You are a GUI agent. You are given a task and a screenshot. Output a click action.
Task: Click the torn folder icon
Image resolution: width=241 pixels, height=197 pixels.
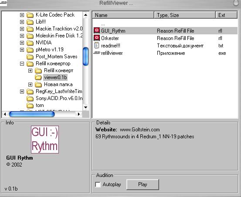(30, 106)
